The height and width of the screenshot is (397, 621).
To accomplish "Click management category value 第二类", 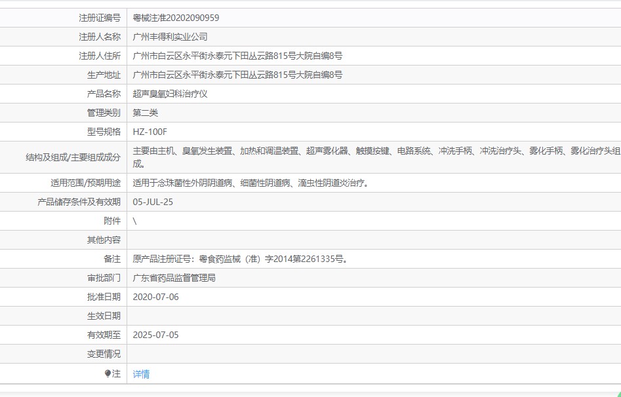I will (x=146, y=113).
